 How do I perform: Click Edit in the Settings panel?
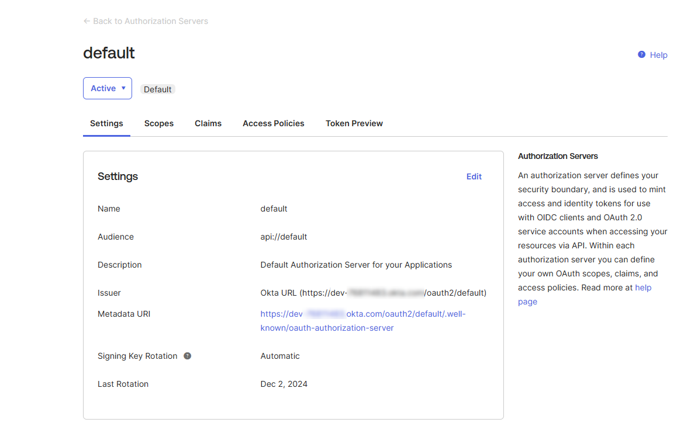[x=474, y=176]
